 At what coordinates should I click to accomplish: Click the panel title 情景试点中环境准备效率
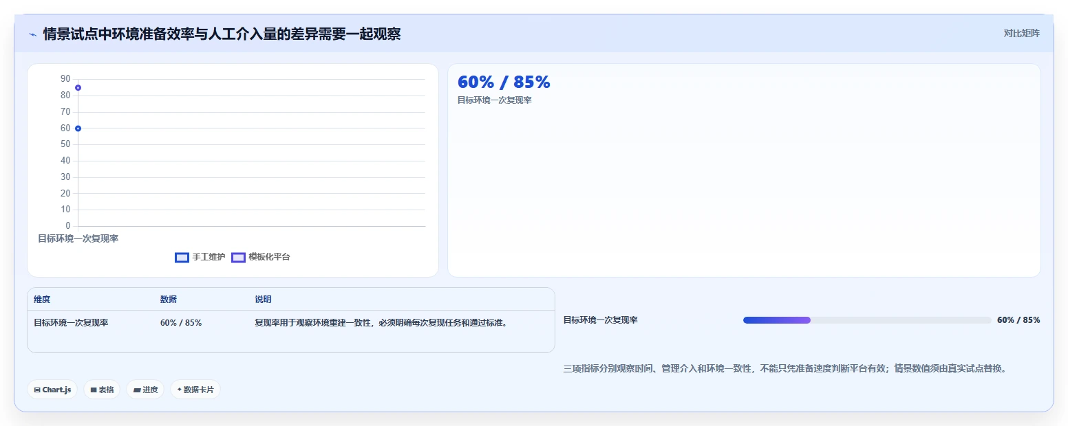[222, 34]
